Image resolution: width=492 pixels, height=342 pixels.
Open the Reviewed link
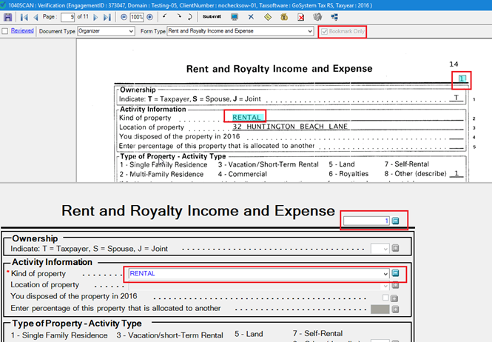coord(22,32)
